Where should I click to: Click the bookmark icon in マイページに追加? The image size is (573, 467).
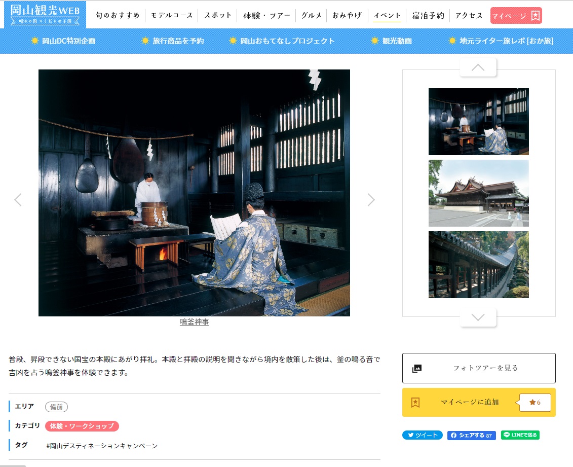point(415,402)
